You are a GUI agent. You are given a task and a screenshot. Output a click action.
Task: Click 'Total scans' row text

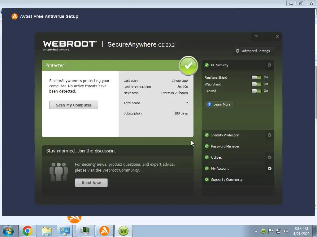click(132, 103)
